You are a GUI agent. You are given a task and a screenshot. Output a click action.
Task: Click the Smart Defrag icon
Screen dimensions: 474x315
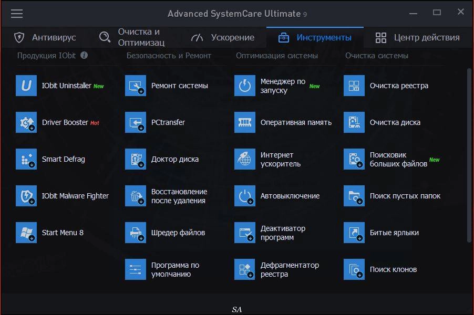(26, 159)
